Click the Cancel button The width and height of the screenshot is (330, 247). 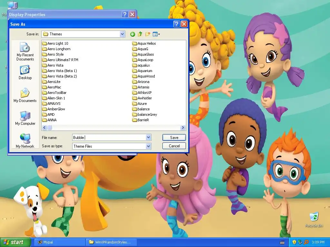click(174, 146)
